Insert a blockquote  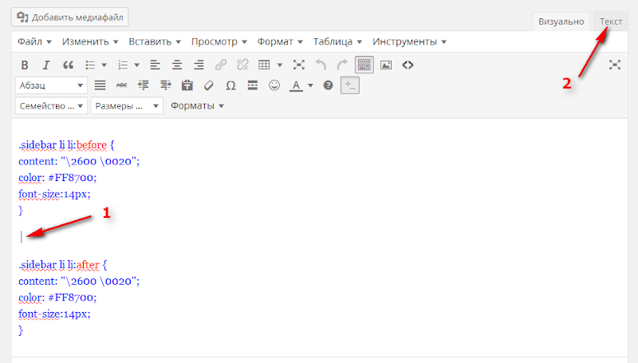click(68, 65)
